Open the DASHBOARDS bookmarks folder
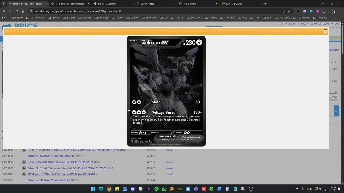344x193 pixels. tap(35, 18)
